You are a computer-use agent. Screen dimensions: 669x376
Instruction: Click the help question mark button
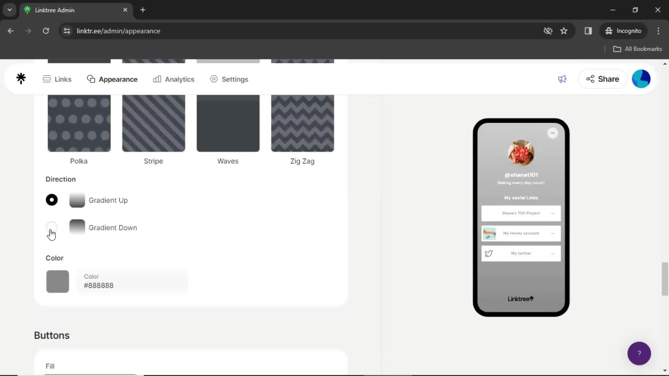click(640, 353)
